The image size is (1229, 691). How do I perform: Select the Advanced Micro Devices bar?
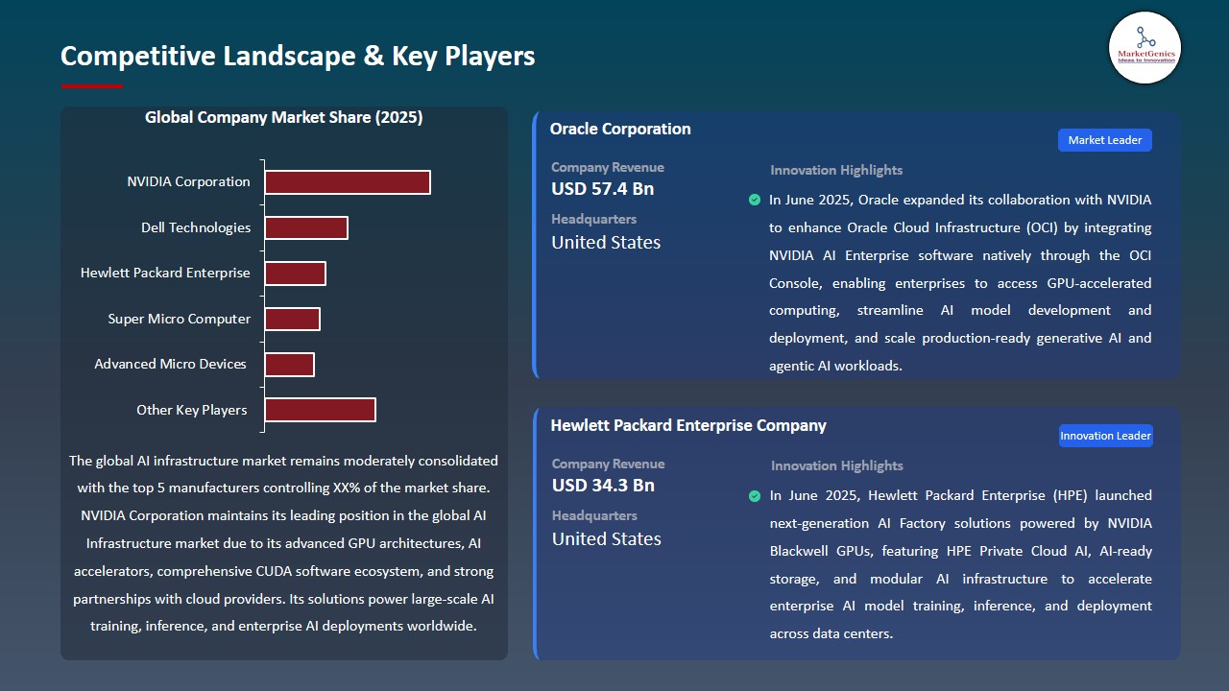(290, 365)
